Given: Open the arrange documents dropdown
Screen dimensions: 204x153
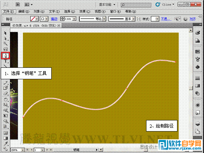Looking at the screenshot, I should (x=28, y=5).
